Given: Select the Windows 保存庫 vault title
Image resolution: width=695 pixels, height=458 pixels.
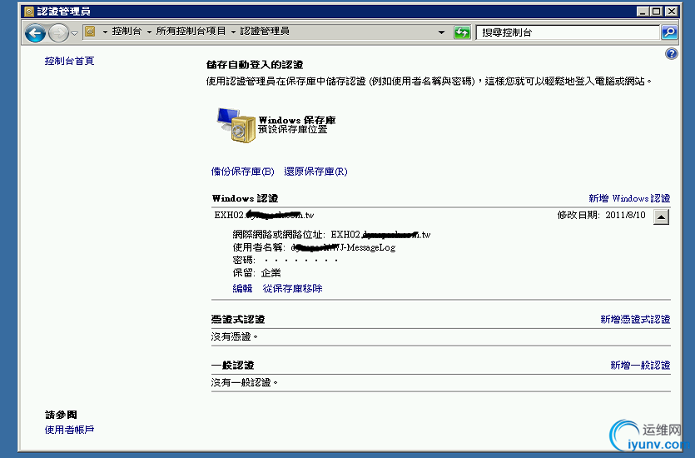Looking at the screenshot, I should coord(297,120).
